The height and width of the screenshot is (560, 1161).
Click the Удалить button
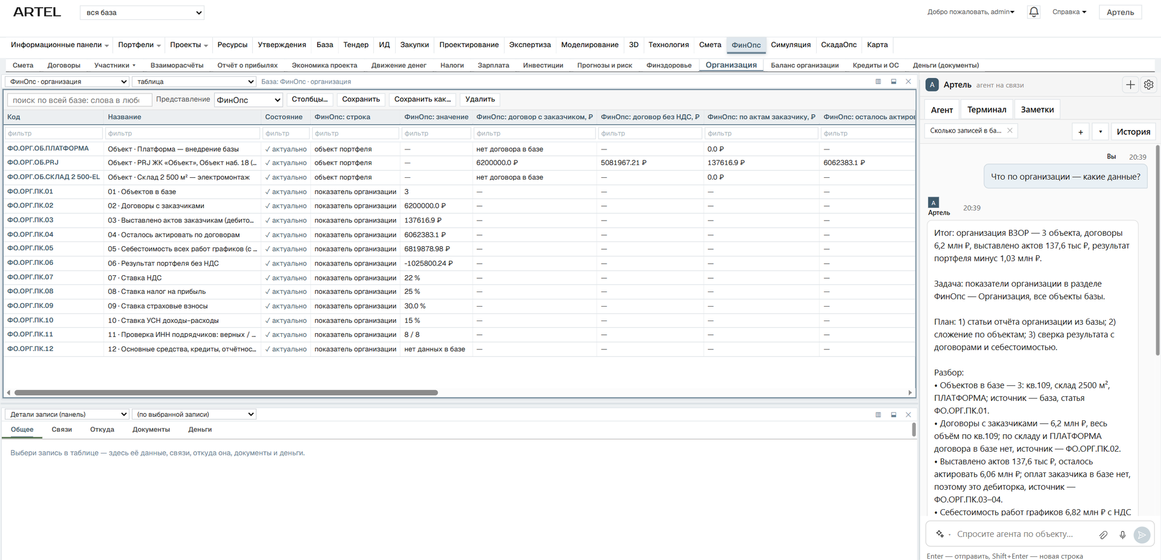[480, 99]
